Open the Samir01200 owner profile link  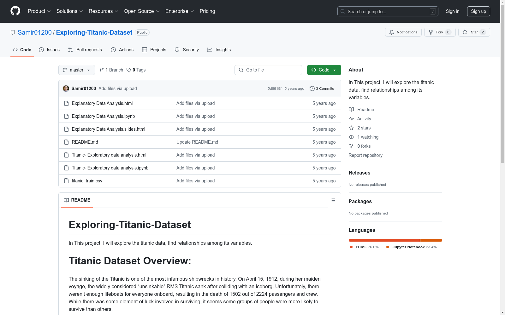point(35,32)
